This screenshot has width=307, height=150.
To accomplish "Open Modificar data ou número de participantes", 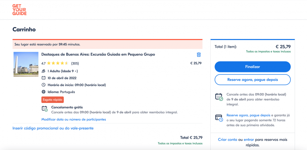I will click(73, 119).
